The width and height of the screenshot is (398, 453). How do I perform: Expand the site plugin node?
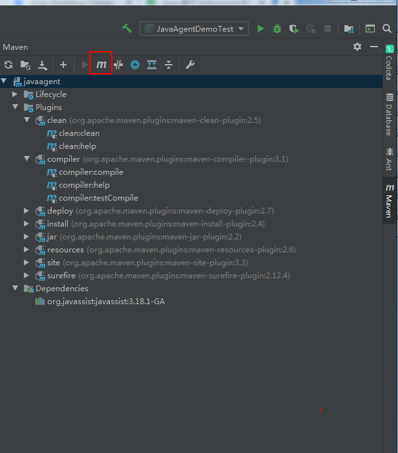[x=26, y=262]
